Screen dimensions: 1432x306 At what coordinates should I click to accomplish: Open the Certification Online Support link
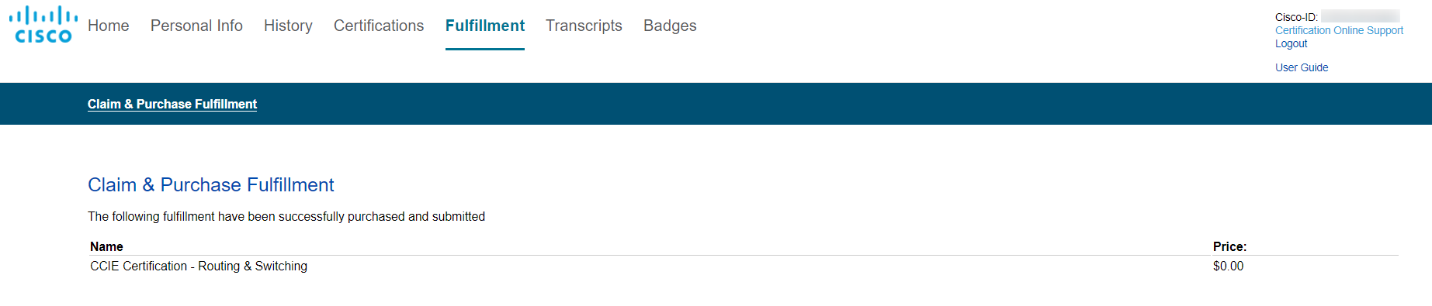pos(1339,30)
